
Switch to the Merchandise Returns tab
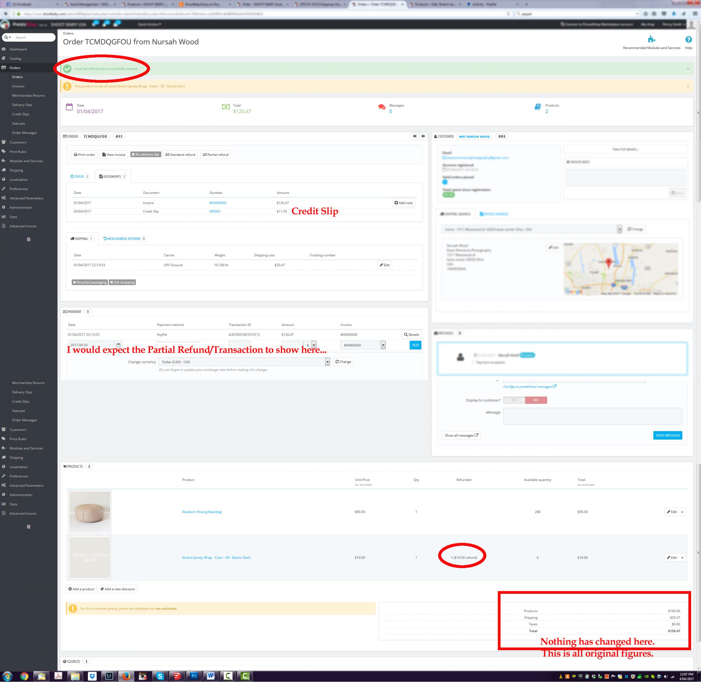pyautogui.click(x=124, y=239)
